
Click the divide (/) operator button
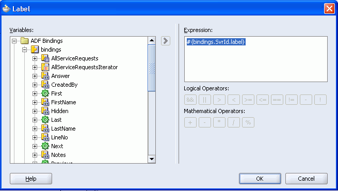click(x=234, y=122)
